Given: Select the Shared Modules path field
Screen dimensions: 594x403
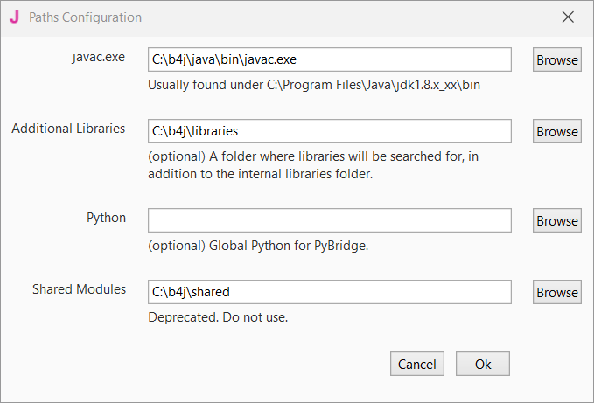Looking at the screenshot, I should click(329, 292).
